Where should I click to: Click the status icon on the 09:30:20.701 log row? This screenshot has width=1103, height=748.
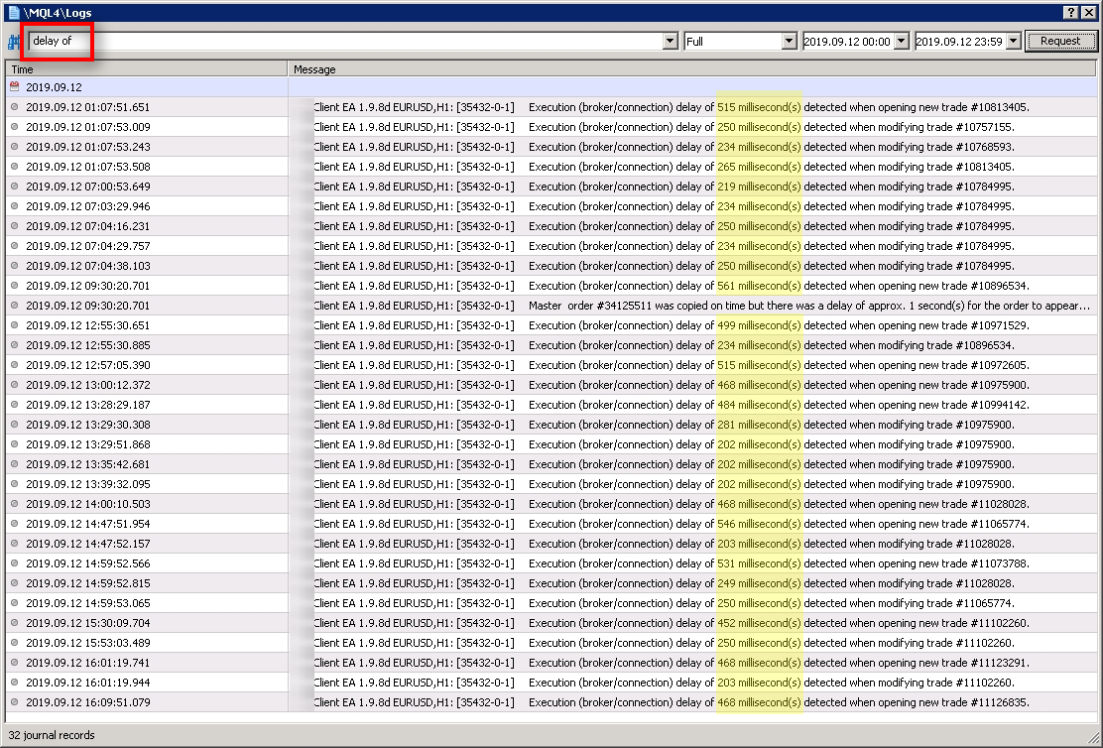click(14, 286)
